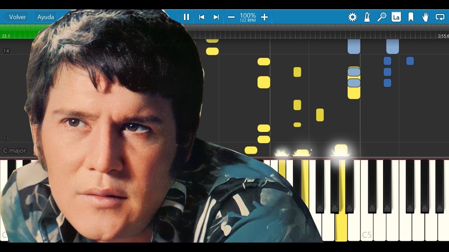The height and width of the screenshot is (252, 449).
Task: Open settings gear icon
Action: tap(352, 17)
